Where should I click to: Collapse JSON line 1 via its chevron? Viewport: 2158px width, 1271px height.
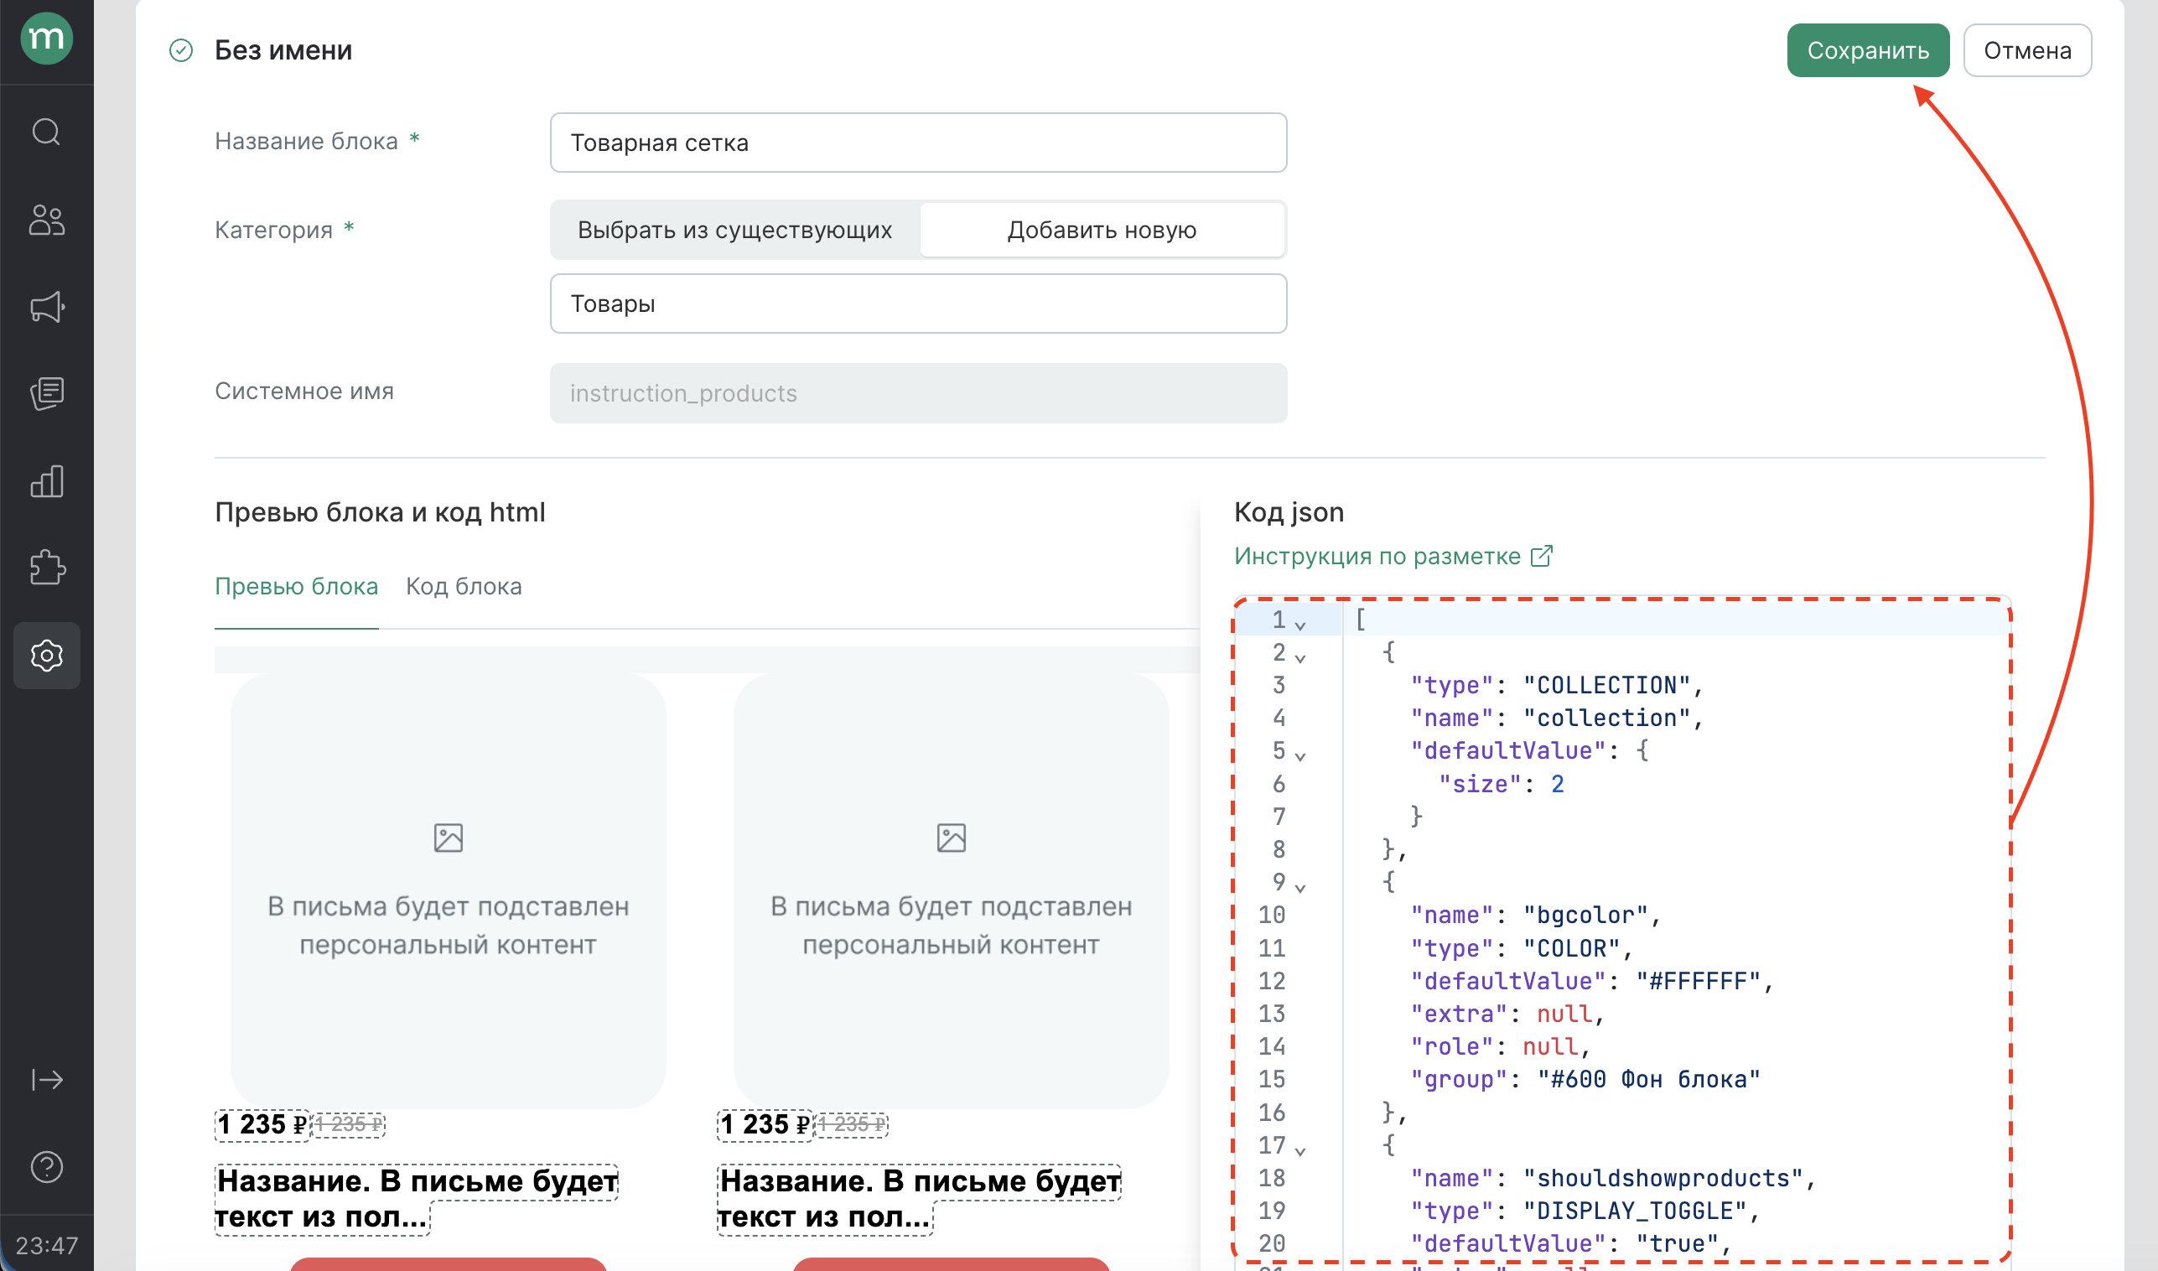coord(1303,623)
